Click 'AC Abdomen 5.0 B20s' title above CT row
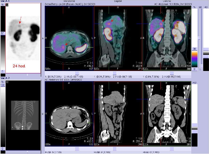Image resolution: width=209 pixels, height=154 pixels. [63, 80]
